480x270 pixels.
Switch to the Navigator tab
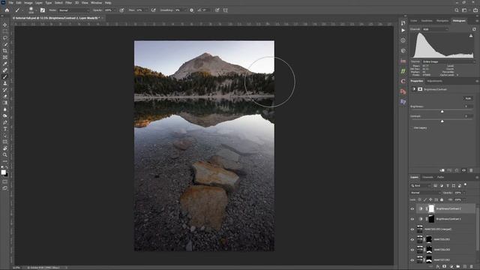coord(442,21)
